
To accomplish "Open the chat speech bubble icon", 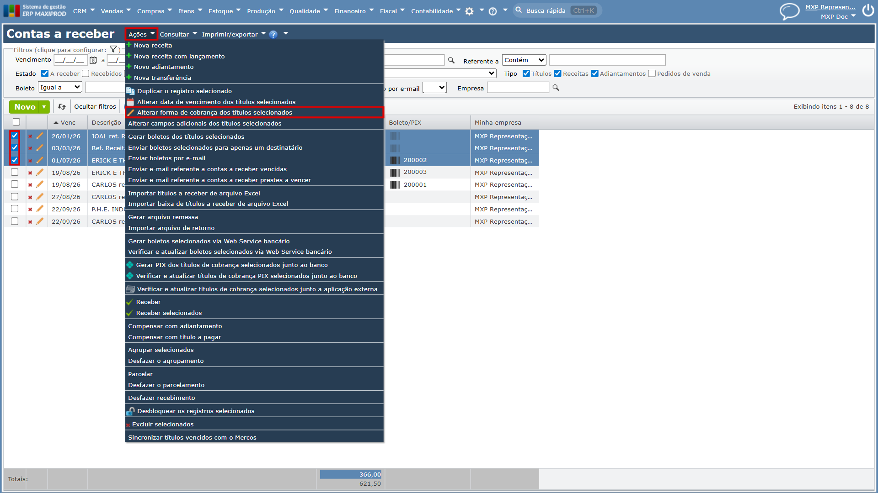I will click(x=789, y=11).
